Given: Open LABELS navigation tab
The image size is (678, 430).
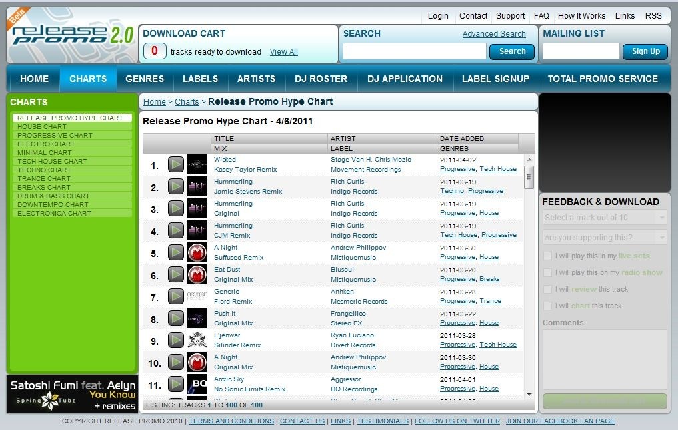Looking at the screenshot, I should [200, 79].
